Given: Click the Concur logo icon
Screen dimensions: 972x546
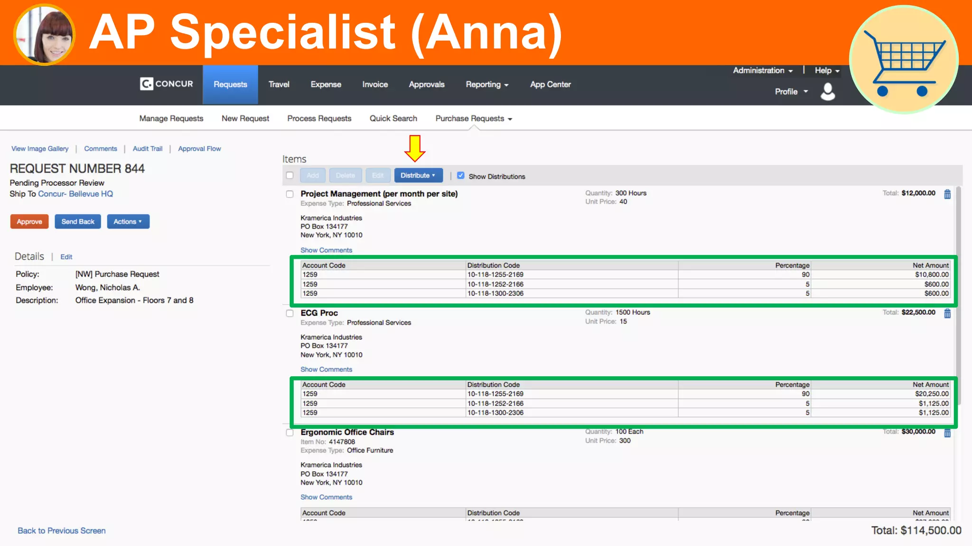Looking at the screenshot, I should pos(146,84).
